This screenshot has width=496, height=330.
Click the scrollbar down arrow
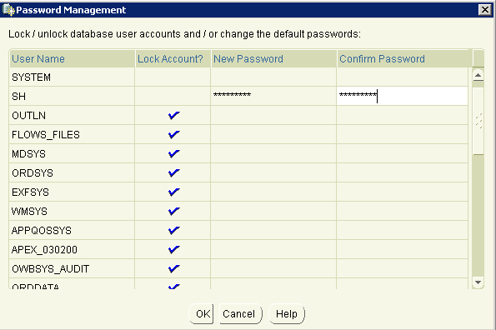pos(478,282)
